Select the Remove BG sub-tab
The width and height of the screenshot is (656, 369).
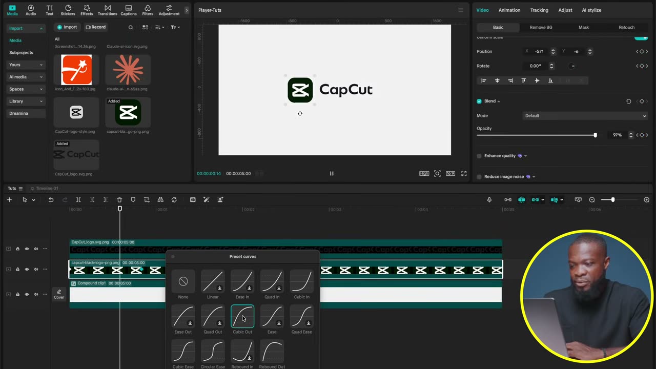tap(541, 28)
